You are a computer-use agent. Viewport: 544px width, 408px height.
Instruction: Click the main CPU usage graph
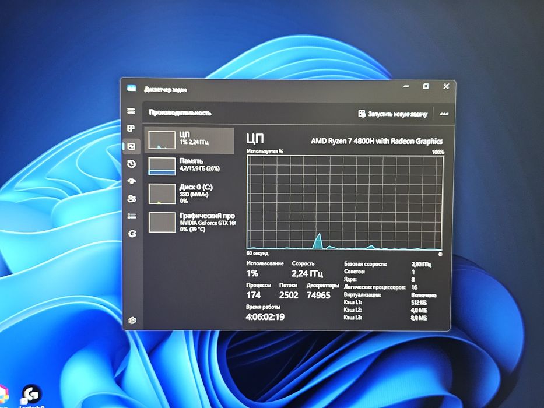click(345, 203)
